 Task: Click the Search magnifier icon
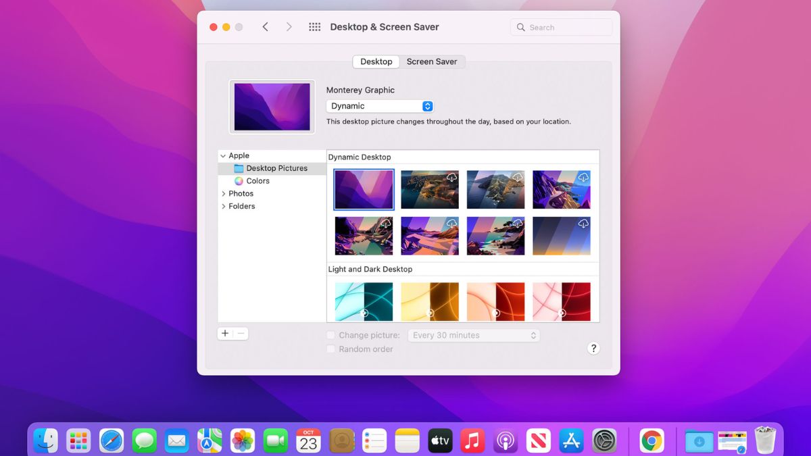520,27
